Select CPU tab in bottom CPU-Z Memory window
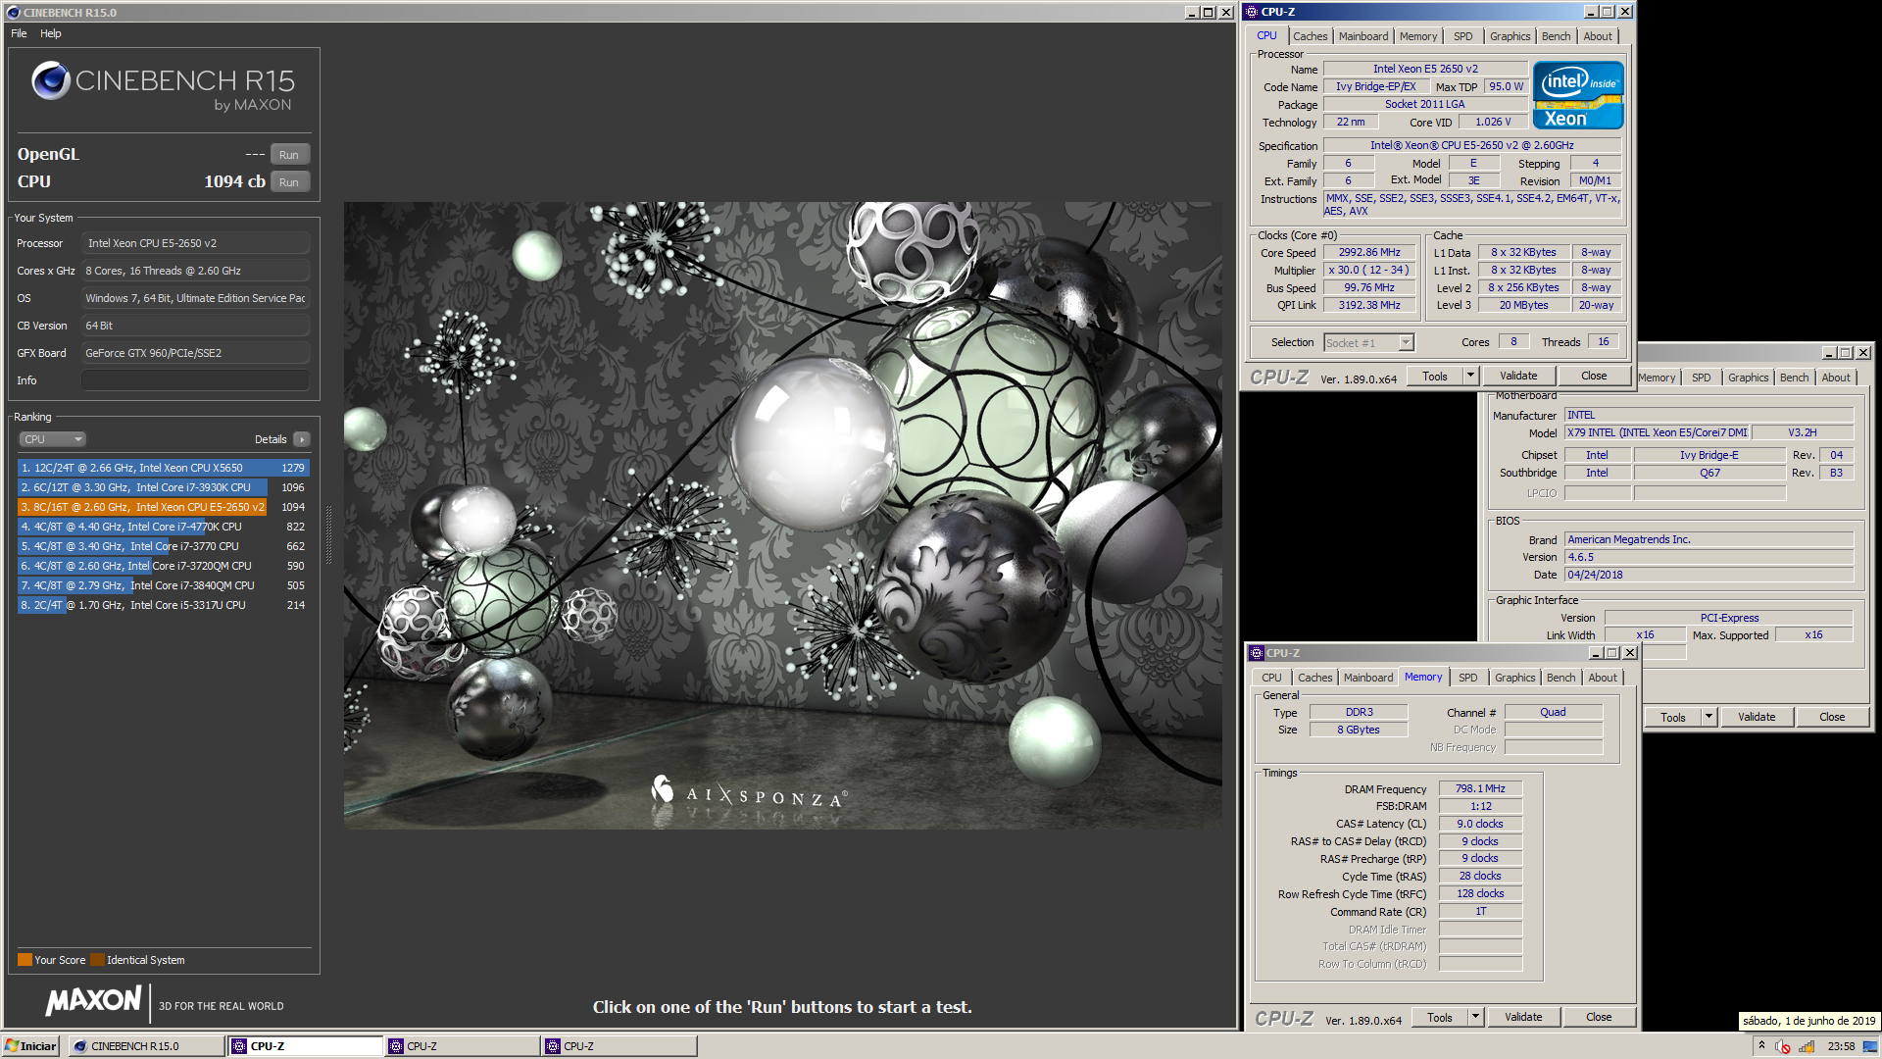 click(x=1271, y=678)
